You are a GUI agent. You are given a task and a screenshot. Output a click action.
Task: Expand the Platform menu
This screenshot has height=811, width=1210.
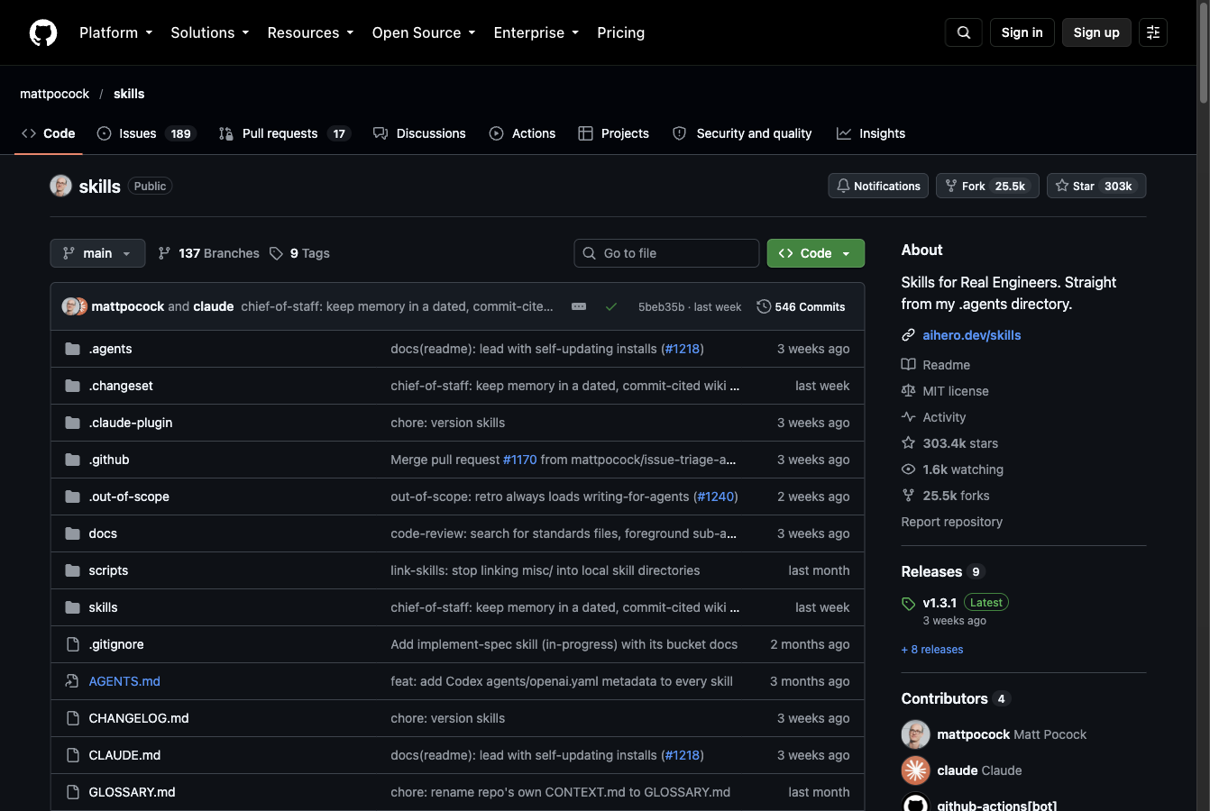[x=116, y=32]
